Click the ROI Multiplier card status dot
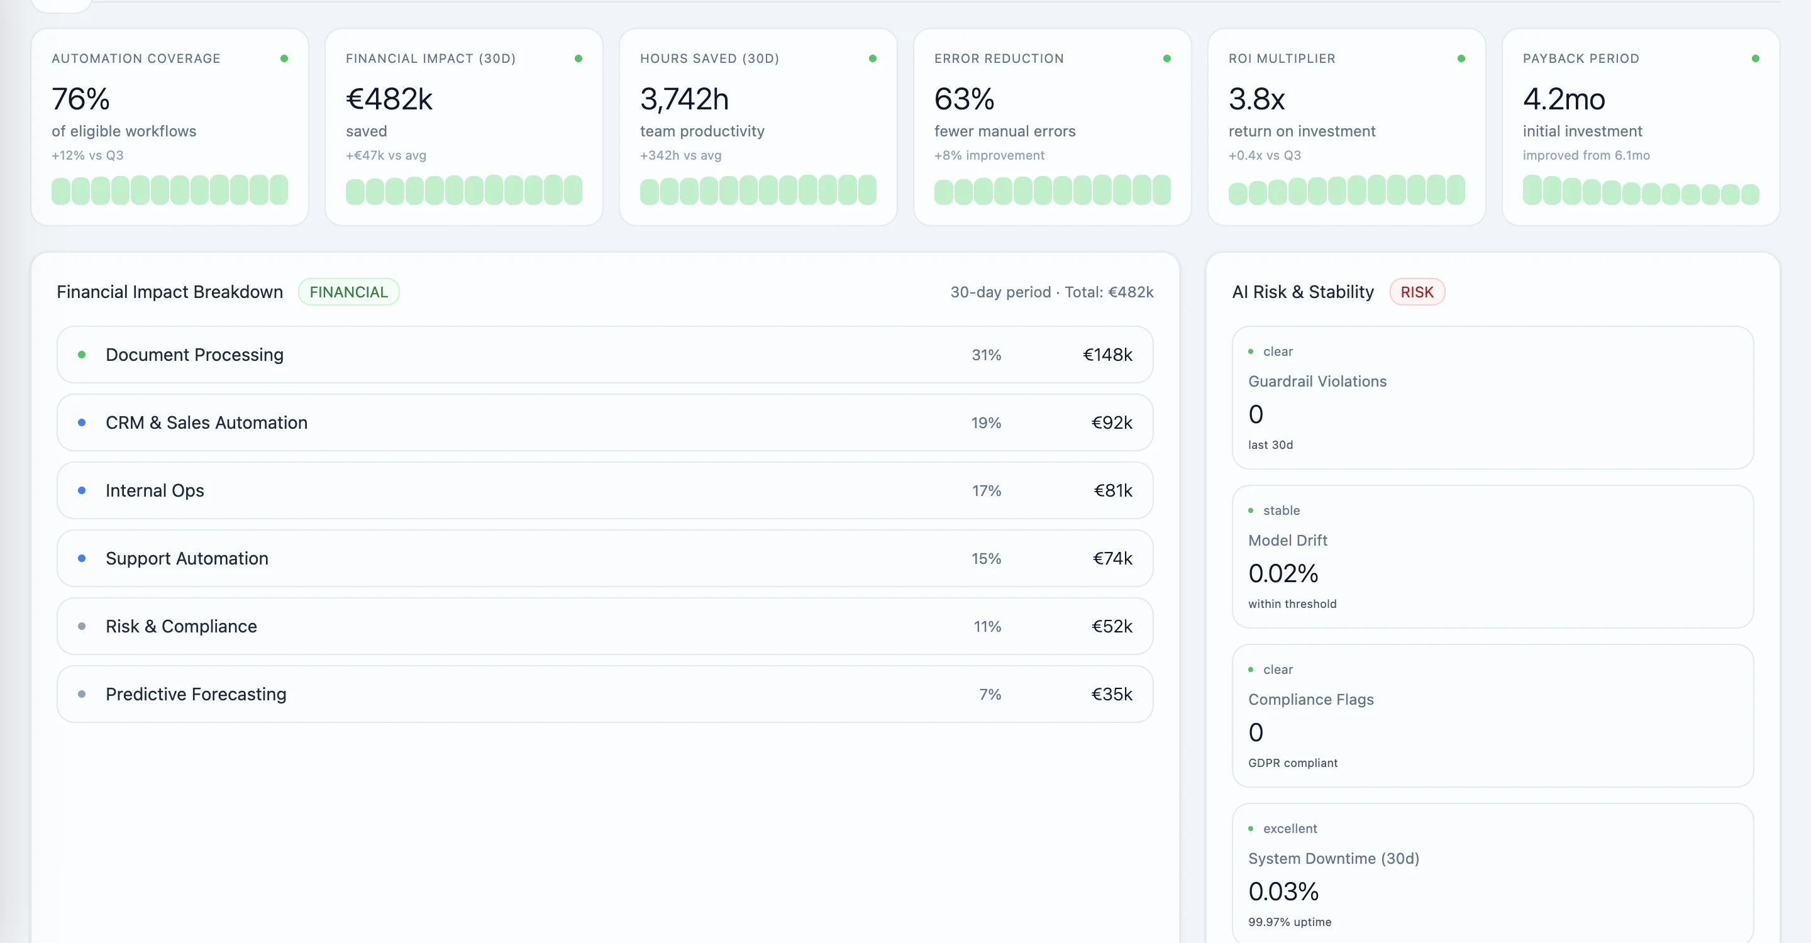Viewport: 1811px width, 943px height. coord(1461,58)
